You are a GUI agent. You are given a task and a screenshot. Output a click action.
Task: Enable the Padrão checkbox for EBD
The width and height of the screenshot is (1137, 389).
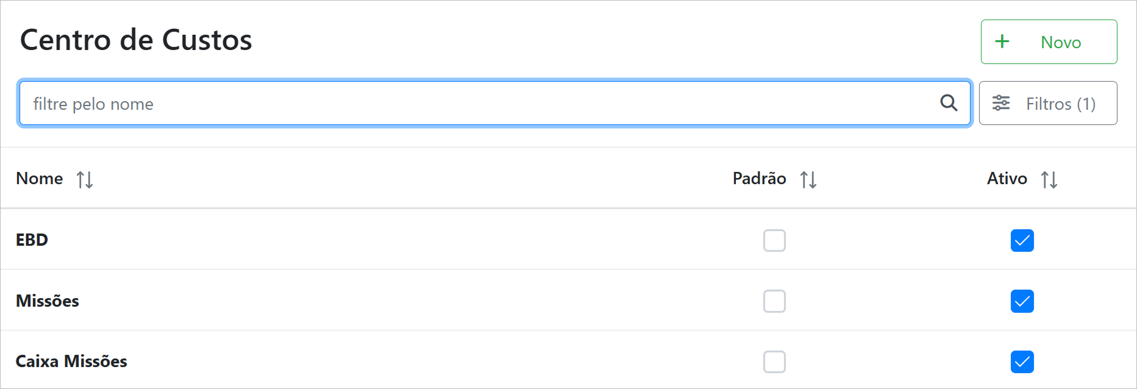tap(774, 240)
